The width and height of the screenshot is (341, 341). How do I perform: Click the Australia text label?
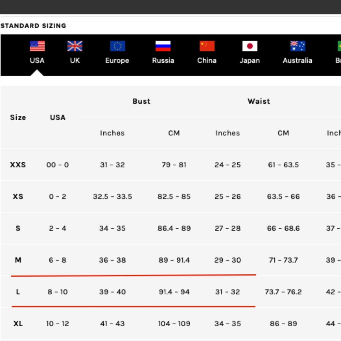click(x=297, y=60)
